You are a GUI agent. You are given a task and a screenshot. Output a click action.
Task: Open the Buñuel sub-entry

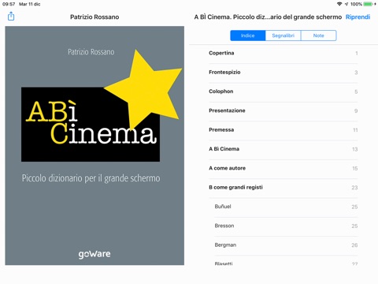coord(286,207)
